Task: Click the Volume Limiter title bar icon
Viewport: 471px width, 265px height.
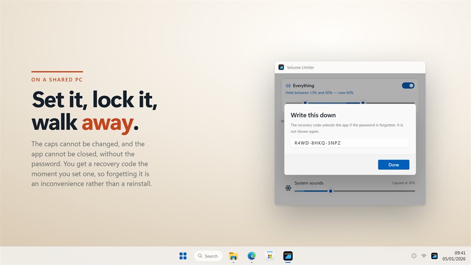Action: pos(281,67)
